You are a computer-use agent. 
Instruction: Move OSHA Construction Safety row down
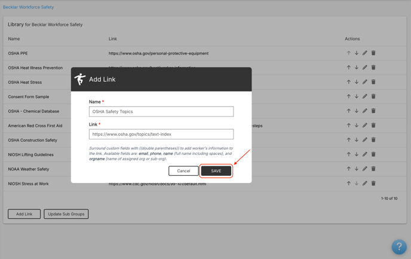[357, 139]
